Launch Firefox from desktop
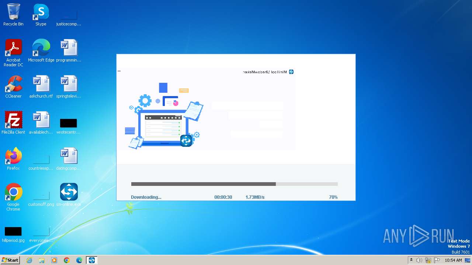The height and width of the screenshot is (265, 472). pos(13,159)
